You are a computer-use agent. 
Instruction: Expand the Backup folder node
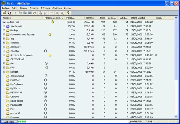tap(4, 30)
